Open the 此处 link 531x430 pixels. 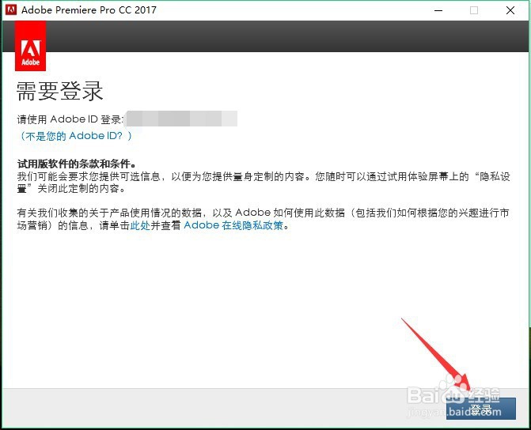pos(140,225)
